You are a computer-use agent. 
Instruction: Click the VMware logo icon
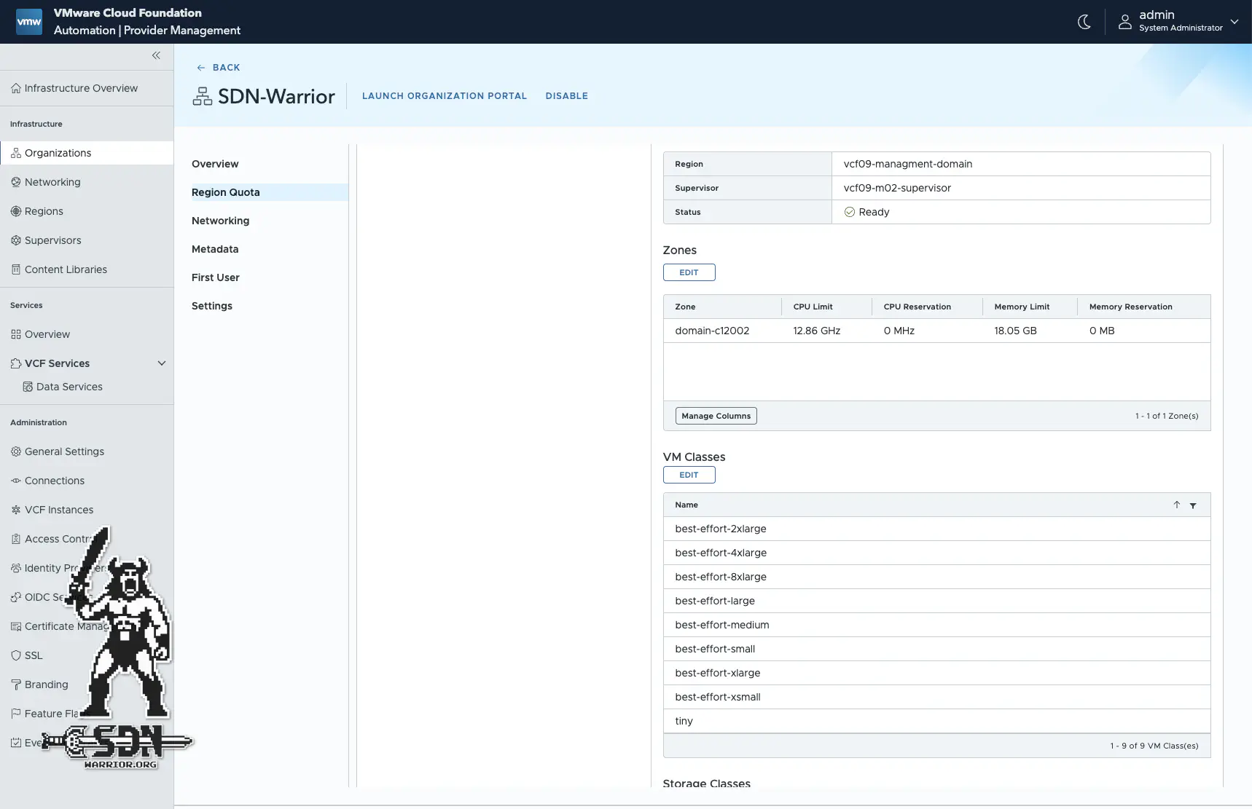(29, 22)
